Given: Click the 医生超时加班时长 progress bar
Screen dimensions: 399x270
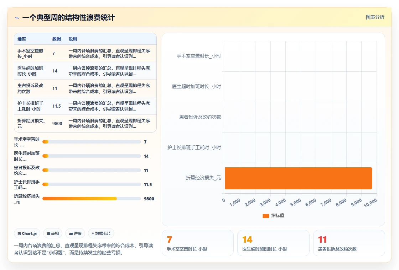Looking at the screenshot, I should 92,156.
